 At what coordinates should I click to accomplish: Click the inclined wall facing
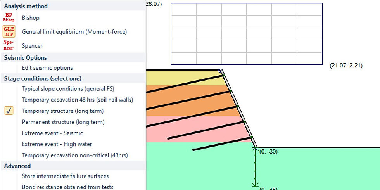239,109
